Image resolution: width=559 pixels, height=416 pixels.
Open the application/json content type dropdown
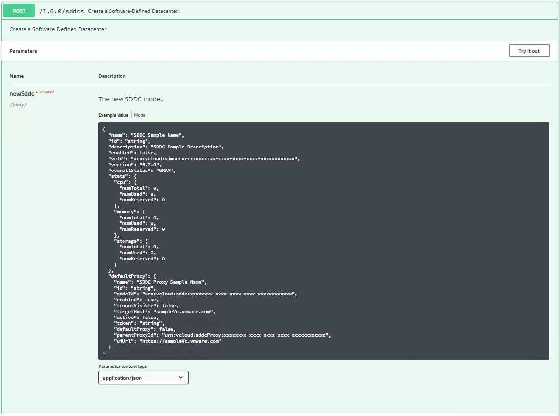click(143, 378)
